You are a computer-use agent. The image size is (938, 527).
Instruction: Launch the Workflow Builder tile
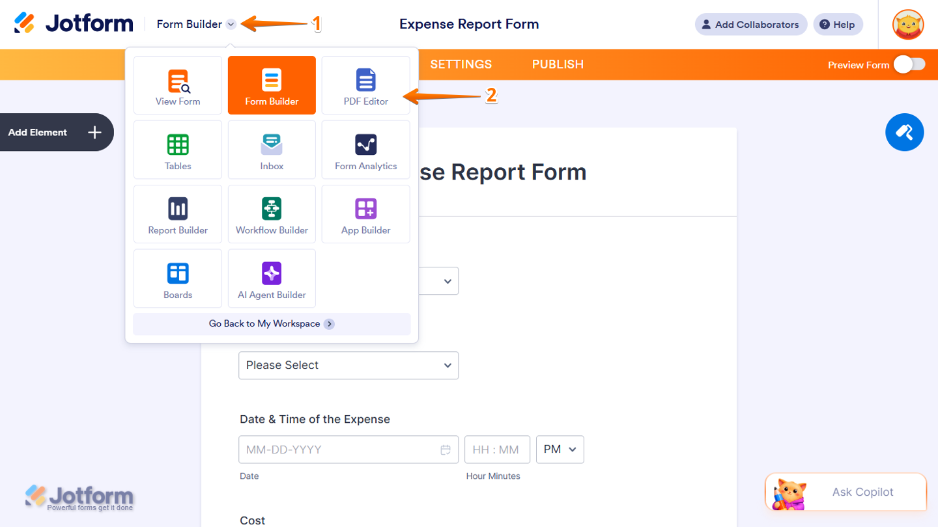click(x=272, y=214)
